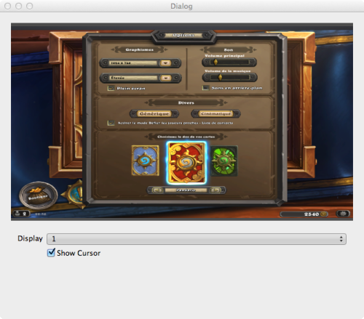Click the Boutique shop bag icon
364x319 pixels.
[38, 195]
